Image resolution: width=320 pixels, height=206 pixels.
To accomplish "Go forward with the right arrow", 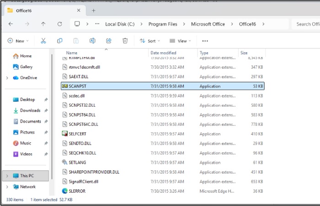I will (27, 24).
